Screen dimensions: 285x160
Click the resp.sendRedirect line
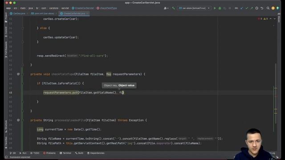click(72, 56)
